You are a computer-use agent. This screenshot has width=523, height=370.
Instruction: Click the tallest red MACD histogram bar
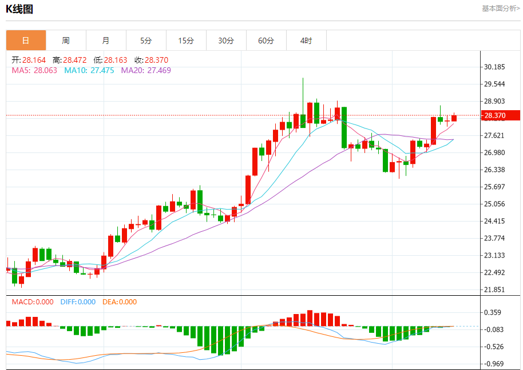click(x=310, y=318)
